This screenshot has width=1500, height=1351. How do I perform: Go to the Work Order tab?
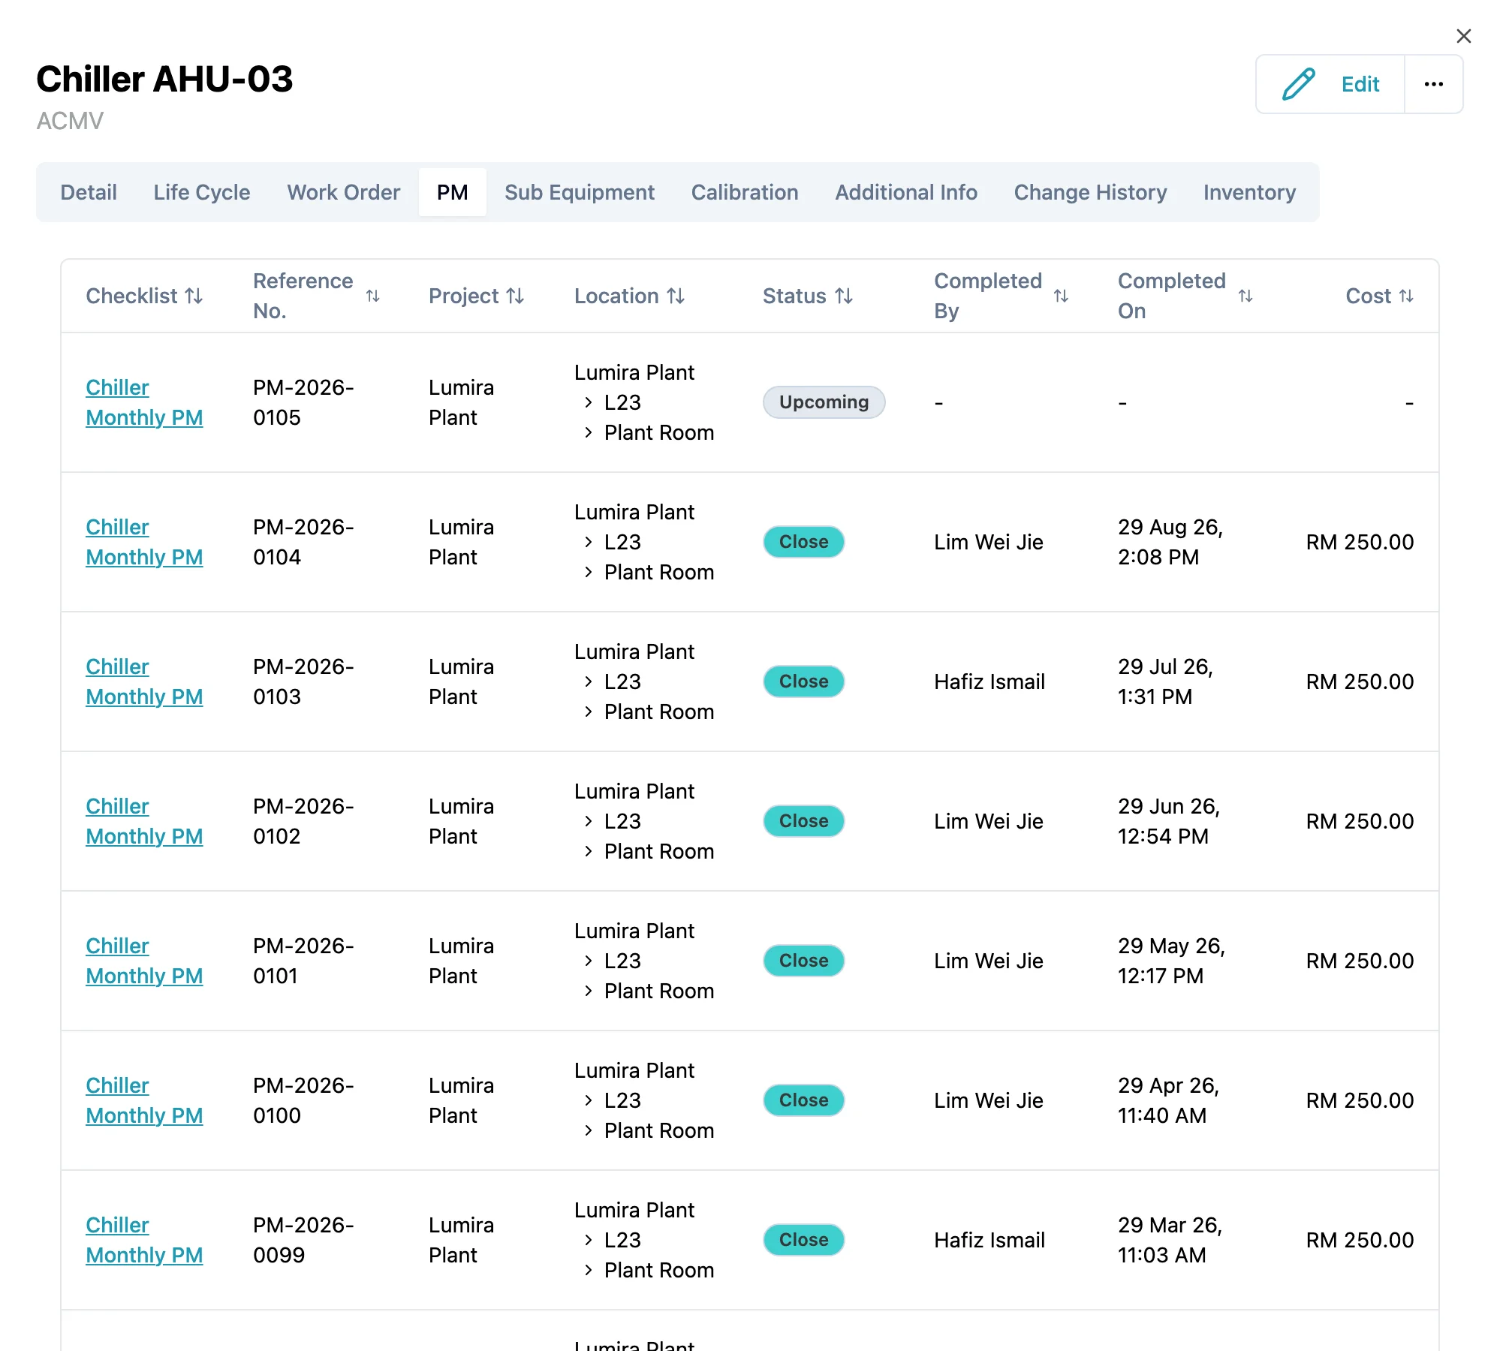343,192
